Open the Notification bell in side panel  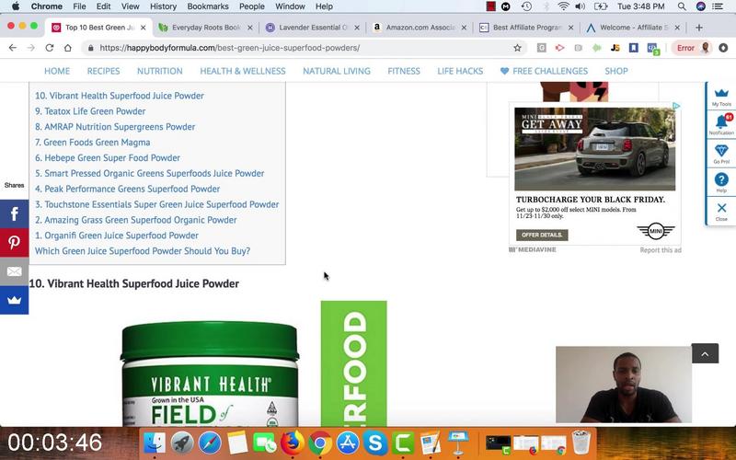(x=721, y=124)
